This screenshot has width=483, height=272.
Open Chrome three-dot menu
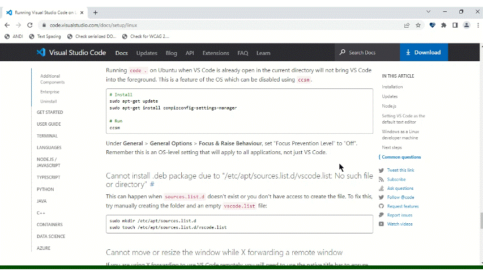478,25
